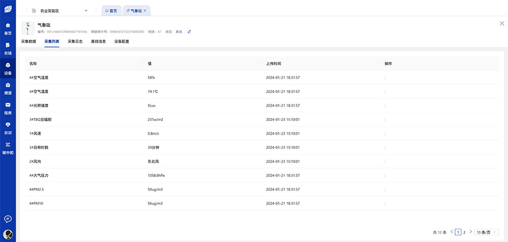Open the 溯源 traceability sidebar item
Screen dimensions: 508x242
point(8,88)
